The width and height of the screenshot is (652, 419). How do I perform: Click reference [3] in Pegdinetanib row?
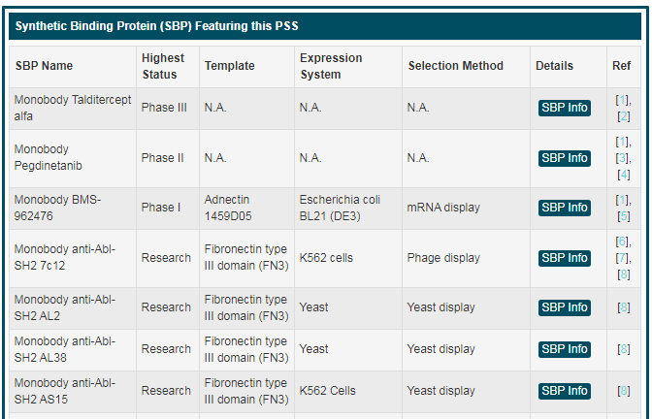tap(623, 158)
